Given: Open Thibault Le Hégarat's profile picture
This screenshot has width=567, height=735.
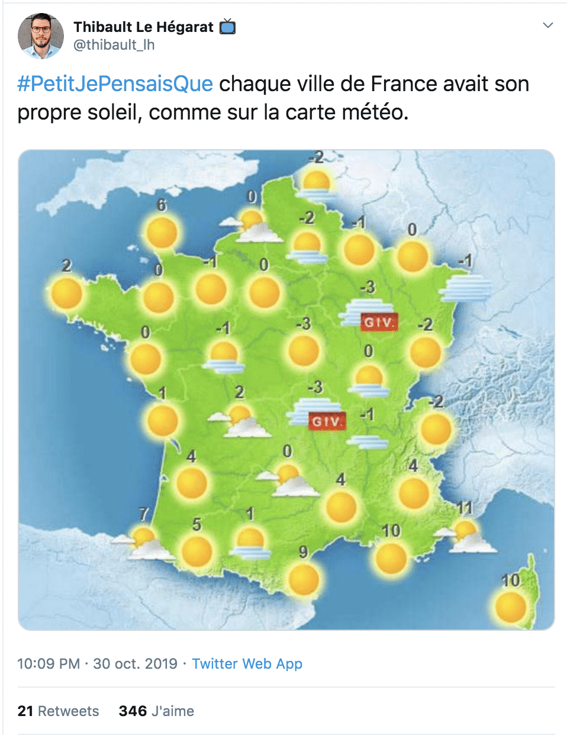Looking at the screenshot, I should tap(41, 36).
